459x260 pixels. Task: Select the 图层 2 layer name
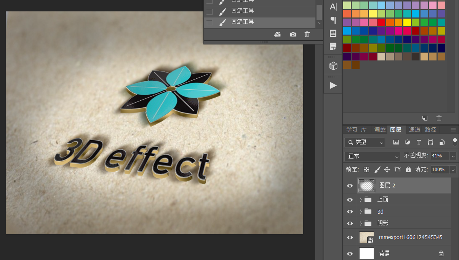tap(387, 185)
